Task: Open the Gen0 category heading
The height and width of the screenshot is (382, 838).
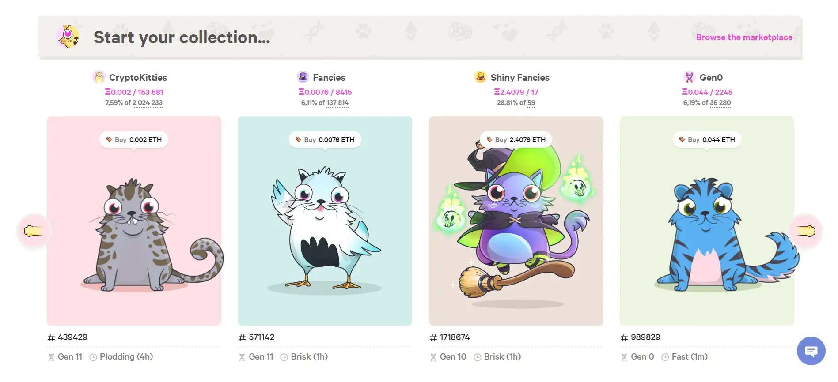Action: (x=711, y=78)
